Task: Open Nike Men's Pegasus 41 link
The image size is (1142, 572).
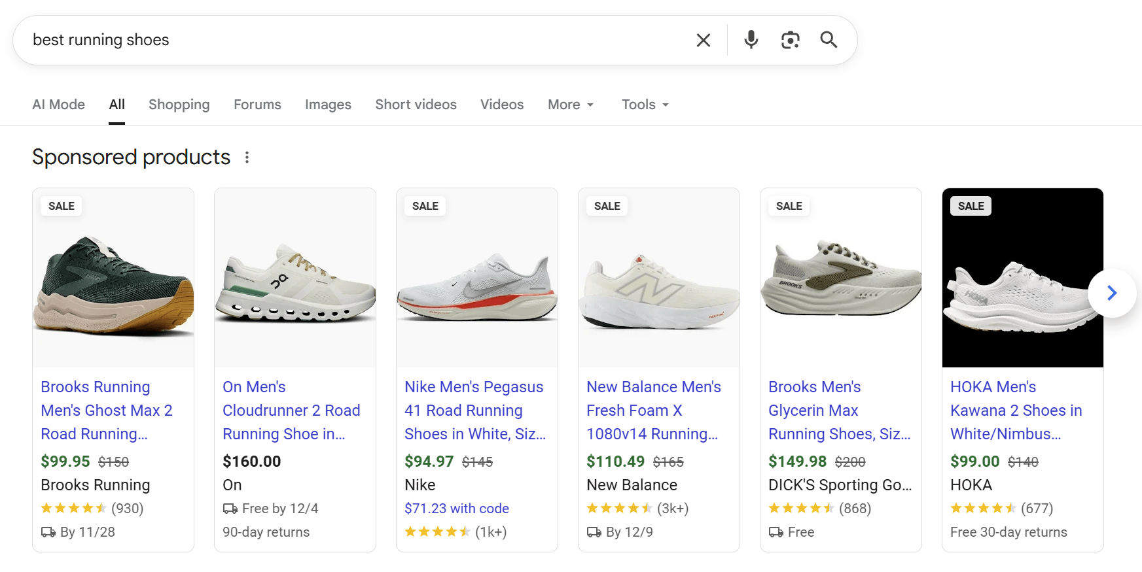Action: click(475, 411)
